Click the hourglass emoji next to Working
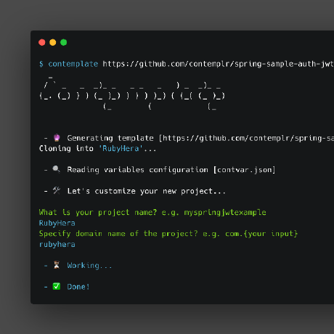Image resolution: width=334 pixels, height=334 pixels. 57,265
